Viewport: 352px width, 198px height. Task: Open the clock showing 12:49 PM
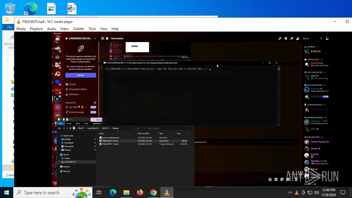click(329, 193)
